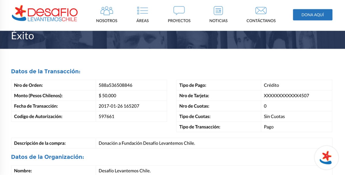Go to PROYECTOS menu label

179,21
